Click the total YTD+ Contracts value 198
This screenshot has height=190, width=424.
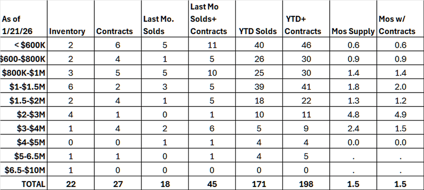tap(306, 184)
